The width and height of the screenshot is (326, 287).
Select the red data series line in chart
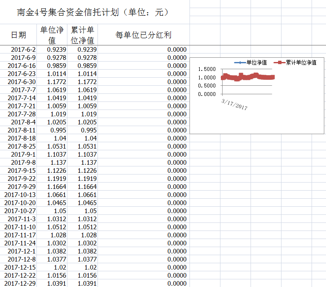pyautogui.click(x=248, y=77)
